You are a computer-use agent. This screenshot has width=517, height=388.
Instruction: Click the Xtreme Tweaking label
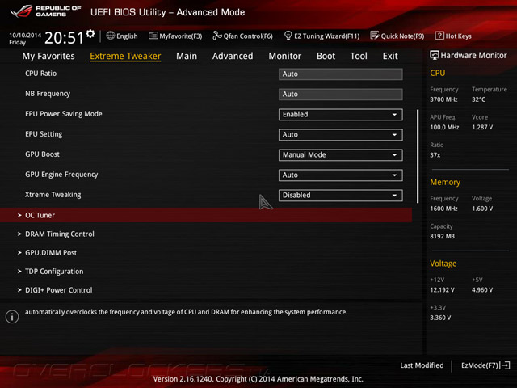pyautogui.click(x=53, y=195)
